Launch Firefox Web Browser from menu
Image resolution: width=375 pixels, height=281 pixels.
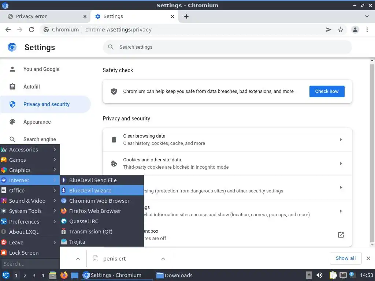pos(102,211)
